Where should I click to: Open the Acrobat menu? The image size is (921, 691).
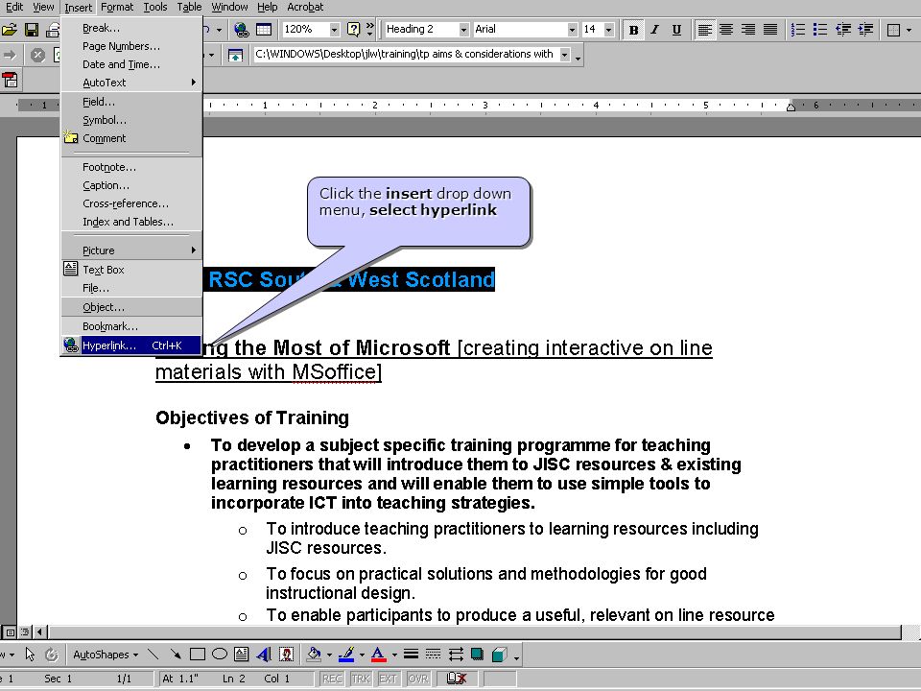tap(305, 7)
